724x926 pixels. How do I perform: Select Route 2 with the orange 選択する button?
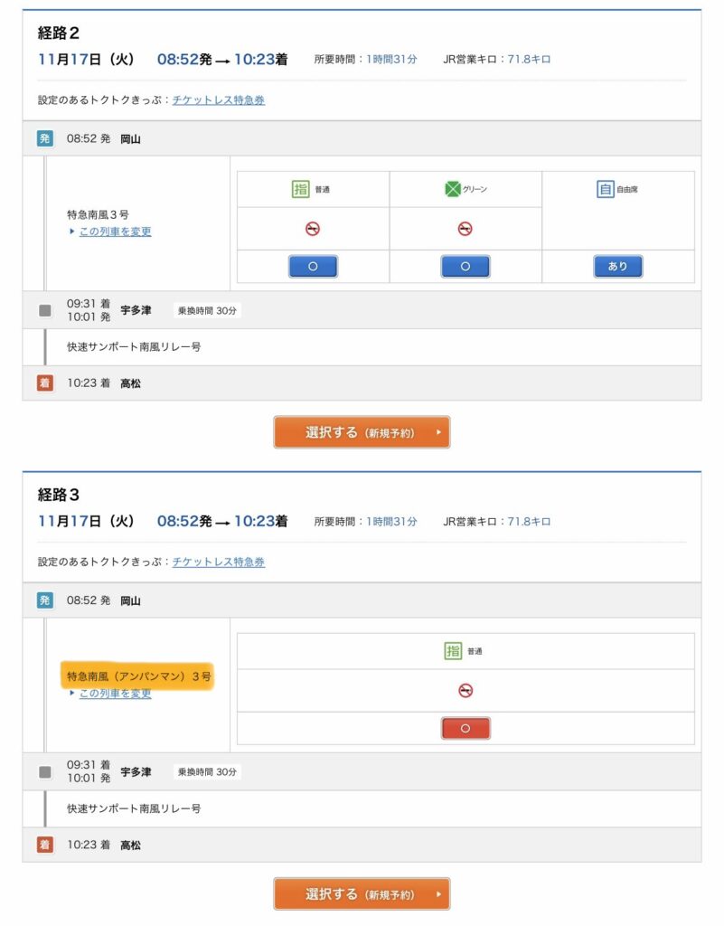pos(362,432)
